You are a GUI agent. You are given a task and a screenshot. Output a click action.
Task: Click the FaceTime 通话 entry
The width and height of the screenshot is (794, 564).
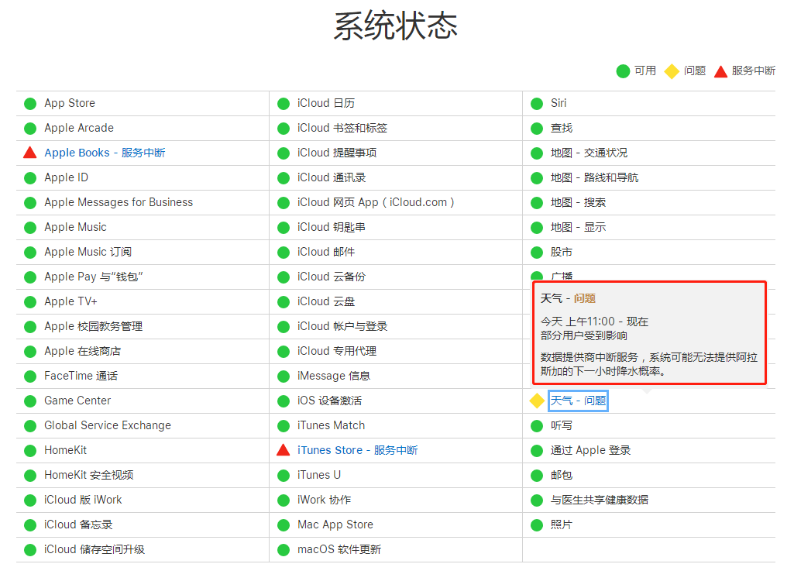tap(81, 376)
